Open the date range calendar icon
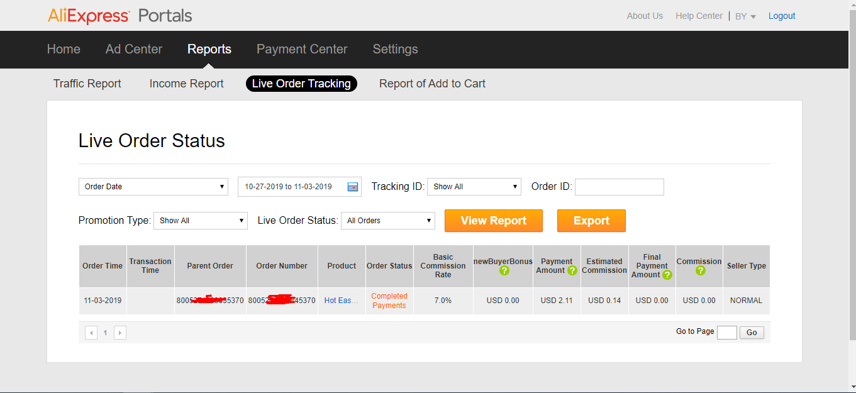 click(x=352, y=187)
